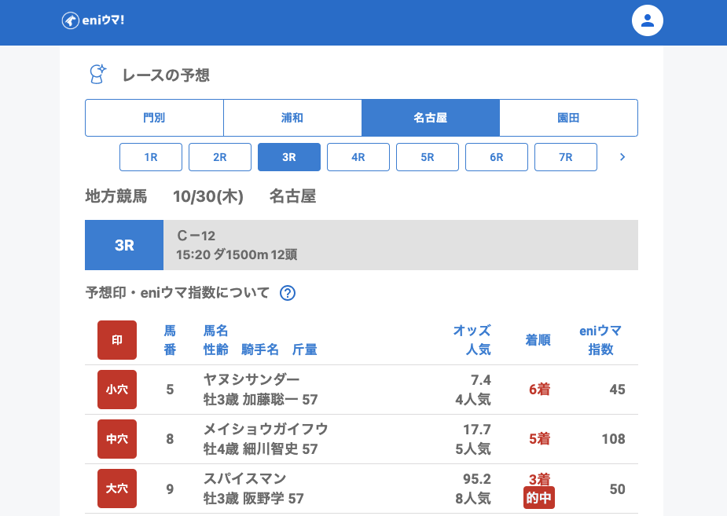
Task: Click the 中穴 prediction mark badge
Action: pyautogui.click(x=117, y=439)
